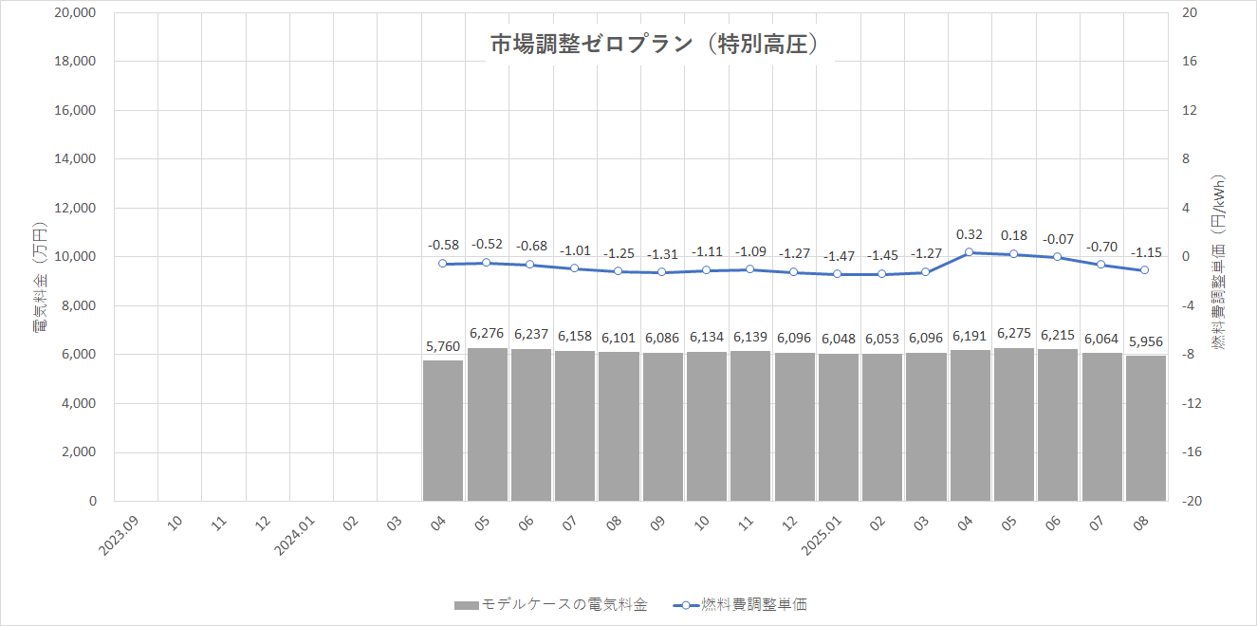Select the -1.09 line value label
1257x626 pixels.
(x=750, y=251)
